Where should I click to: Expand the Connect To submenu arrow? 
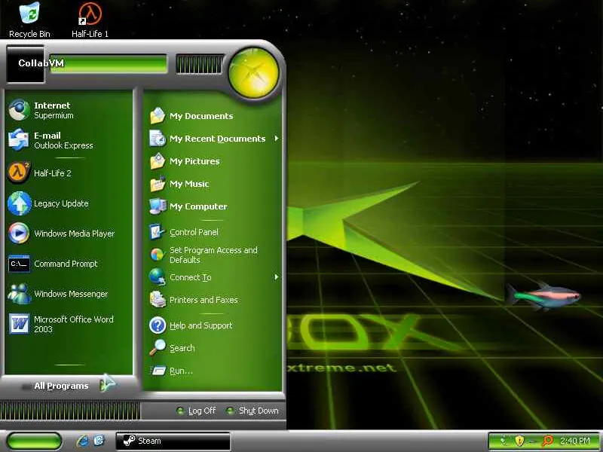pyautogui.click(x=276, y=276)
